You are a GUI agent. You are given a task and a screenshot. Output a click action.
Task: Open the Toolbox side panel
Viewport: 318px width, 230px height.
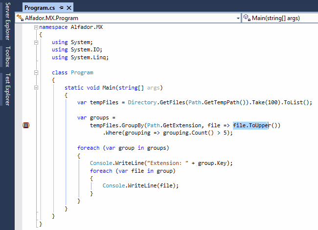click(x=7, y=57)
